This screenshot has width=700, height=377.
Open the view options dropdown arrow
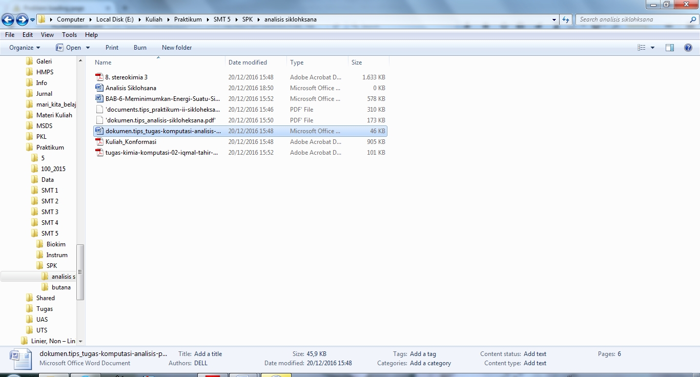[x=652, y=48]
